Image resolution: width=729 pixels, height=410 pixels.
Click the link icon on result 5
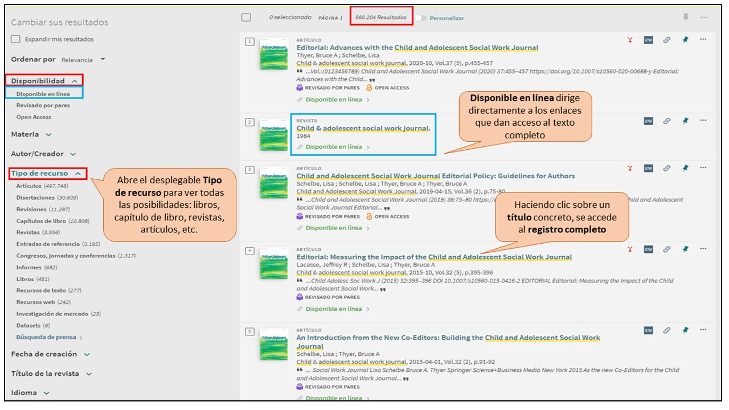(x=666, y=330)
